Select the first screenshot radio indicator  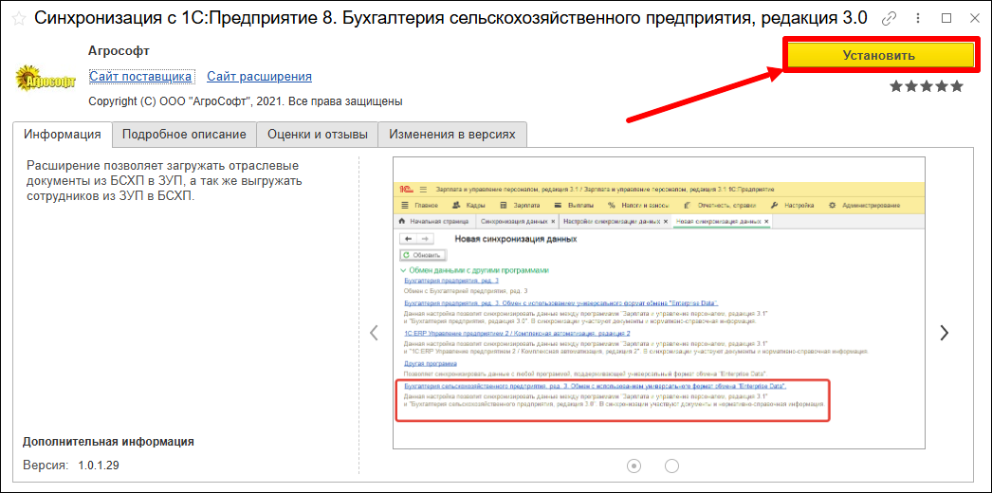pyautogui.click(x=634, y=465)
